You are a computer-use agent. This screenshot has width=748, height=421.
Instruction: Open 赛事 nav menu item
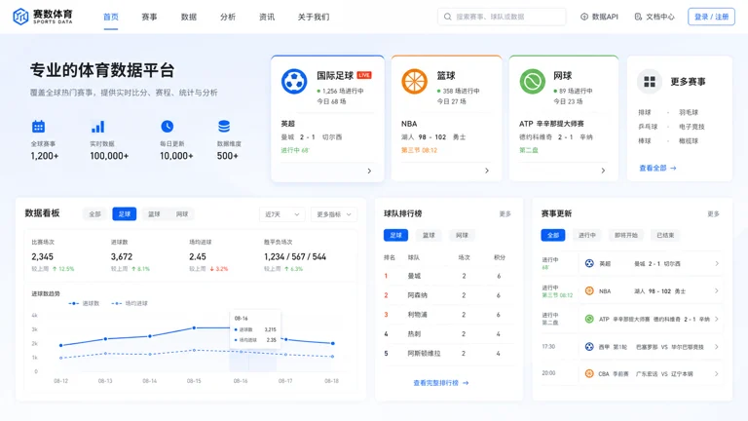coord(149,17)
